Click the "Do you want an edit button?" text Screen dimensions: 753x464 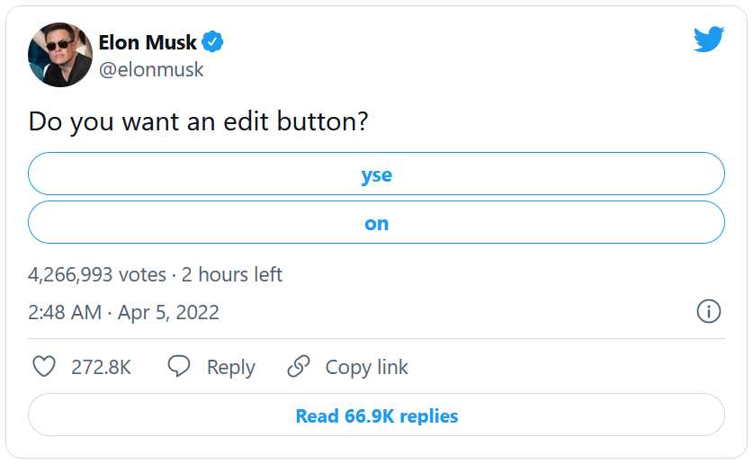point(198,122)
